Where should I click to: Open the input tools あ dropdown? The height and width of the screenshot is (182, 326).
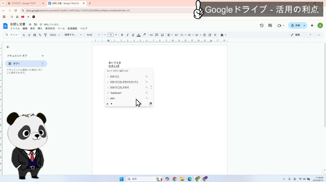(223, 35)
